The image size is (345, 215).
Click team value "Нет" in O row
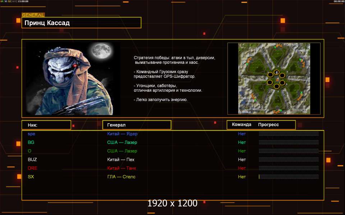tap(242, 151)
